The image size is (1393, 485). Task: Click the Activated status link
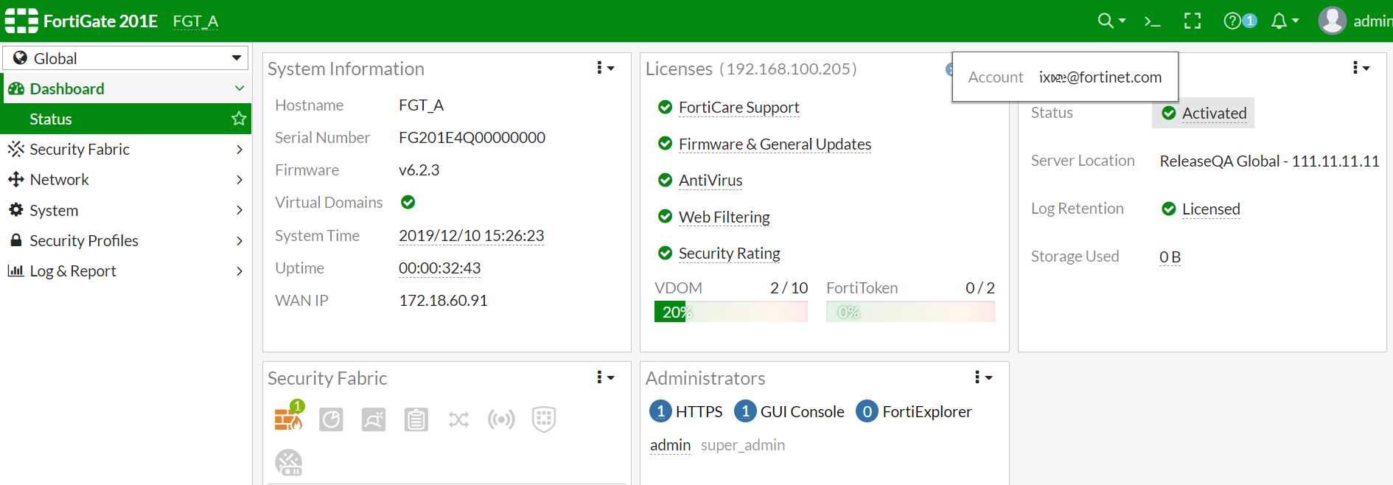click(1214, 114)
